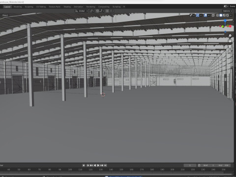This screenshot has height=177, width=236.
Task: Jump to the timeline start frame
Action: (88, 165)
